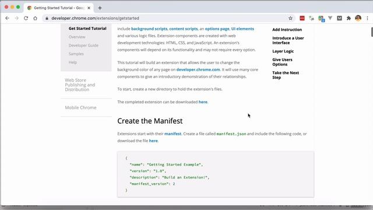View site security lock info
The width and height of the screenshot is (373, 210).
tap(47, 18)
